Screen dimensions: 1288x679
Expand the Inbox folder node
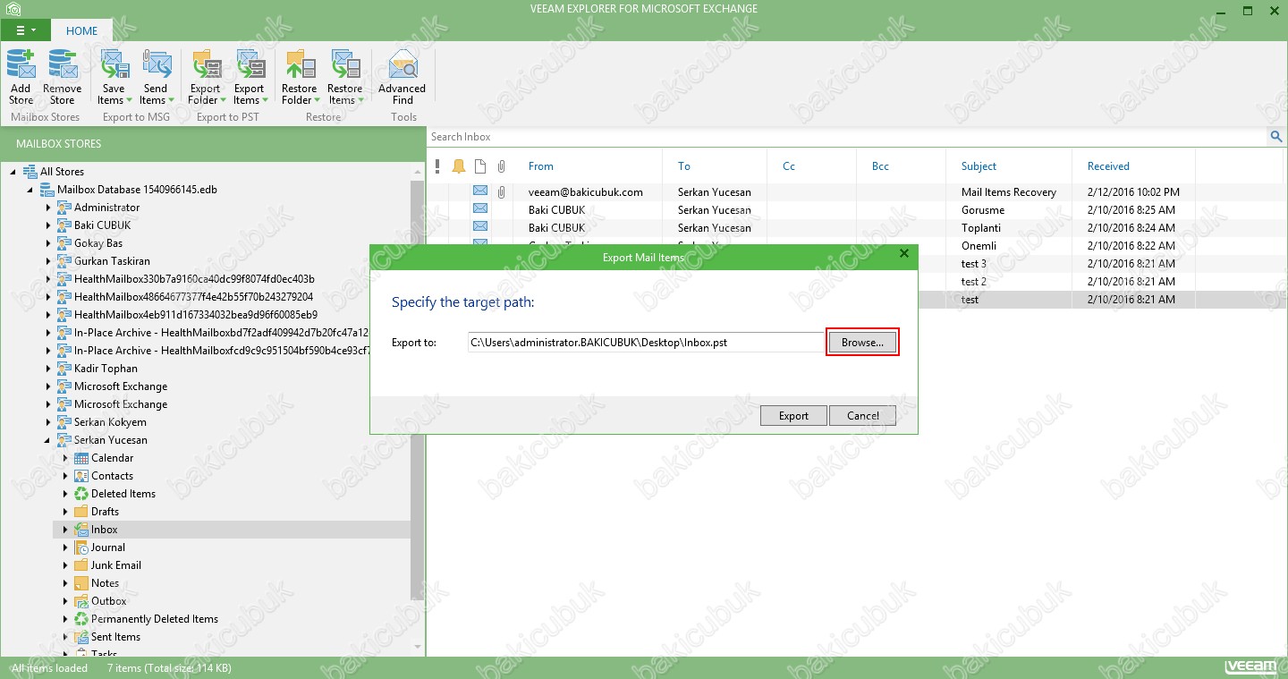point(65,530)
